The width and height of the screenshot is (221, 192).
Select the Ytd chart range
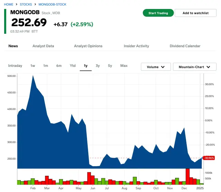73,65
